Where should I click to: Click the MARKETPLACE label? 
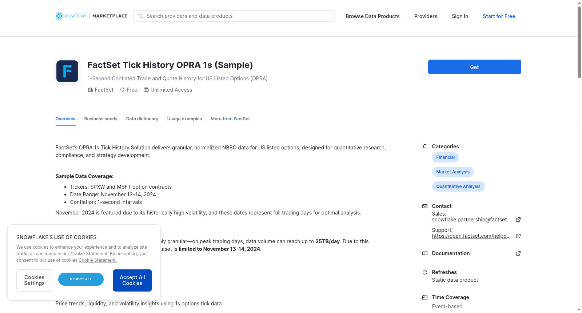110,16
